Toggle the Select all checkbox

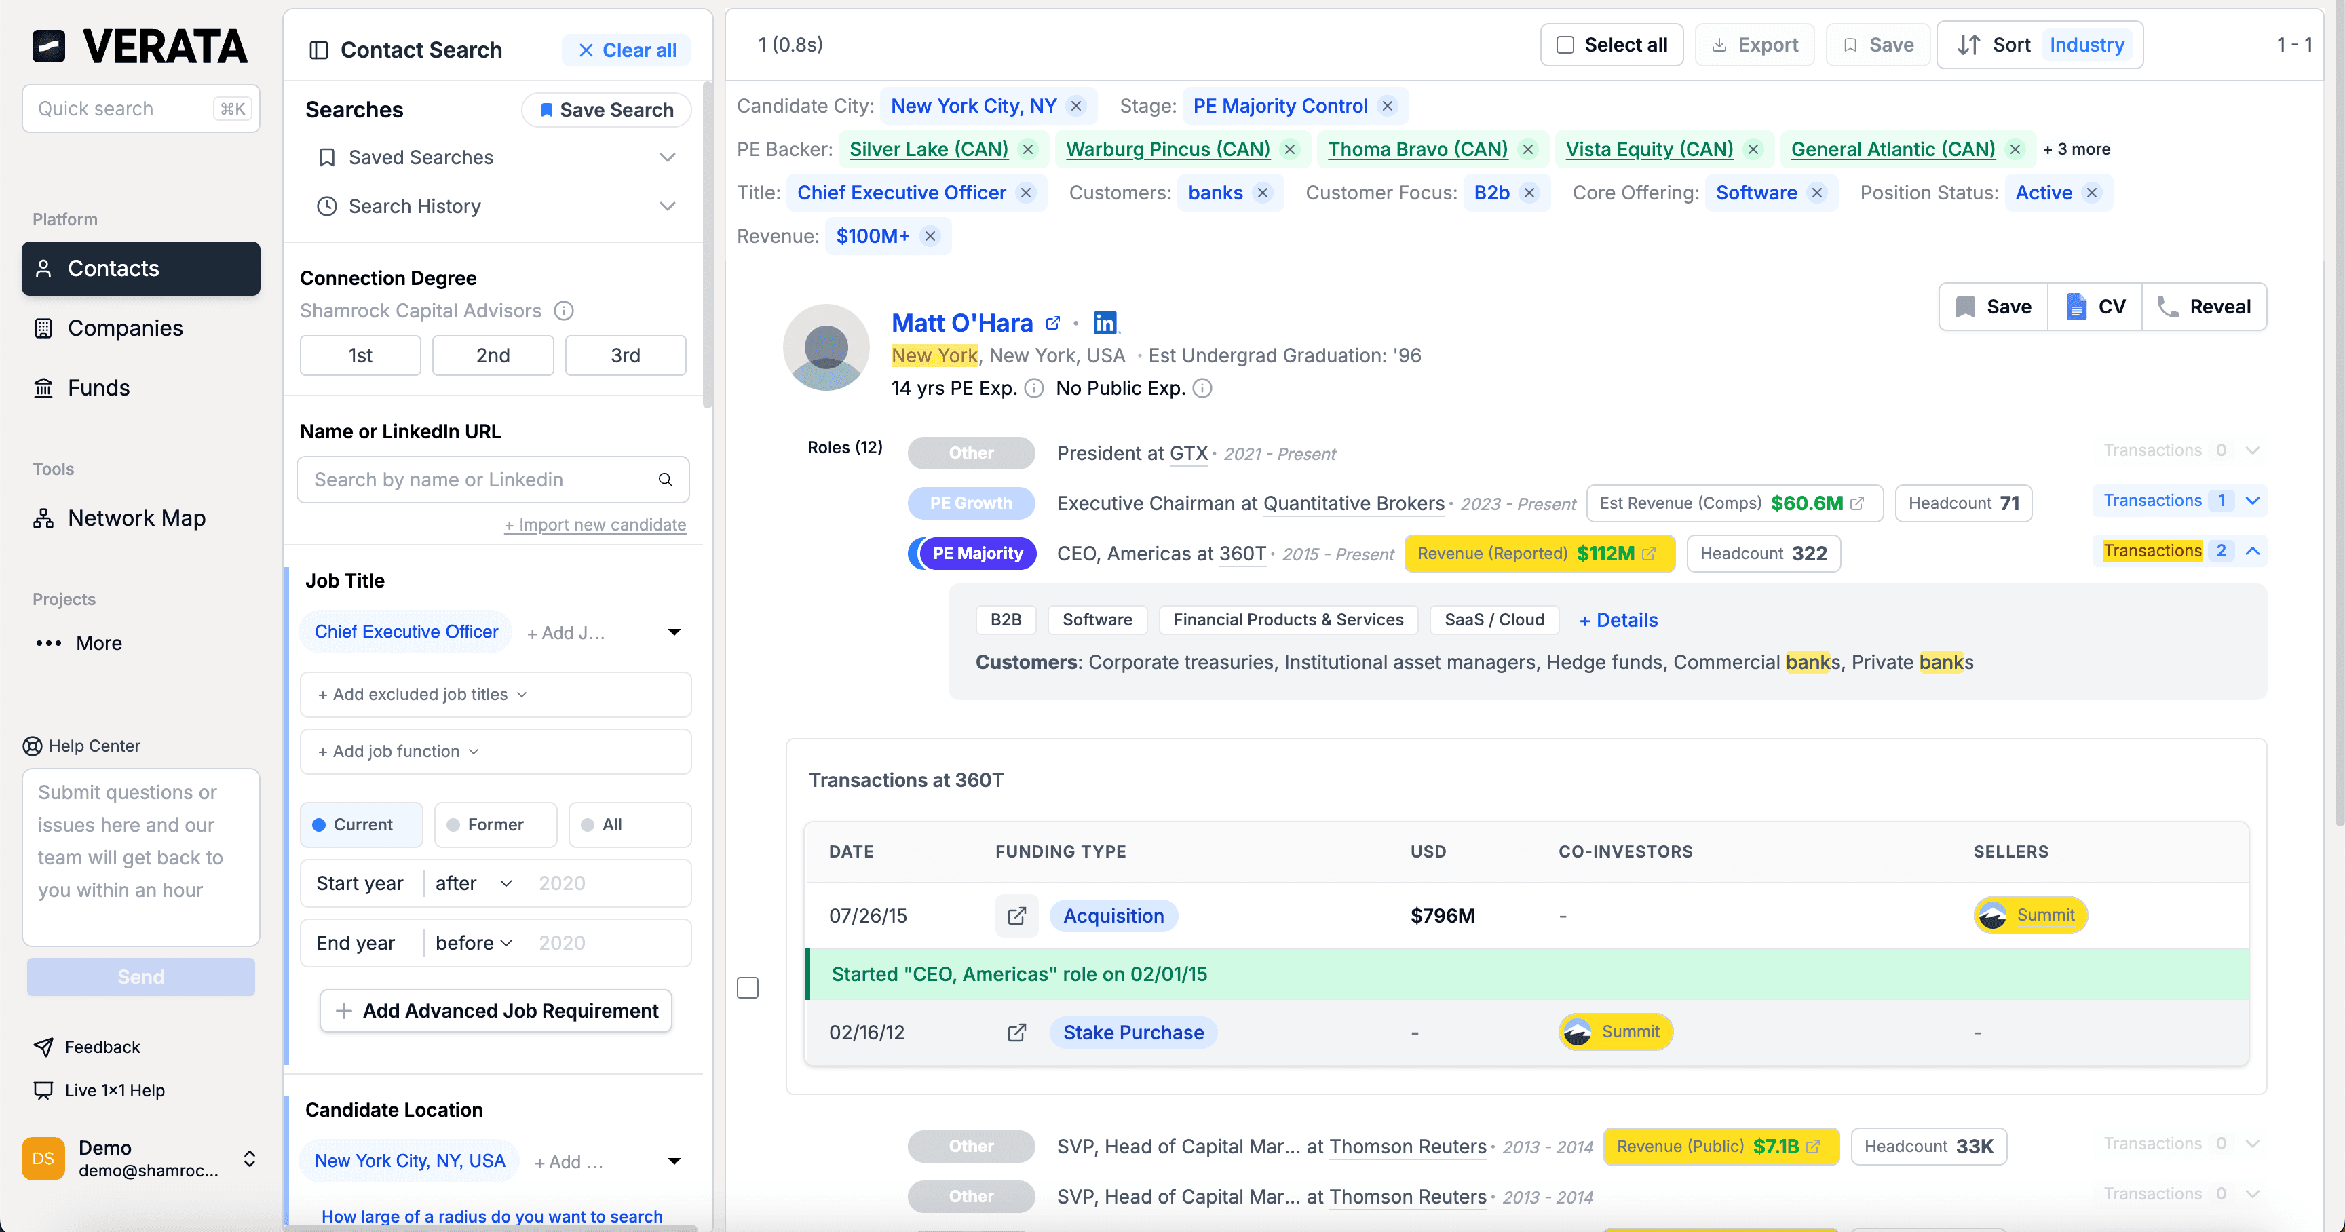pos(1565,43)
